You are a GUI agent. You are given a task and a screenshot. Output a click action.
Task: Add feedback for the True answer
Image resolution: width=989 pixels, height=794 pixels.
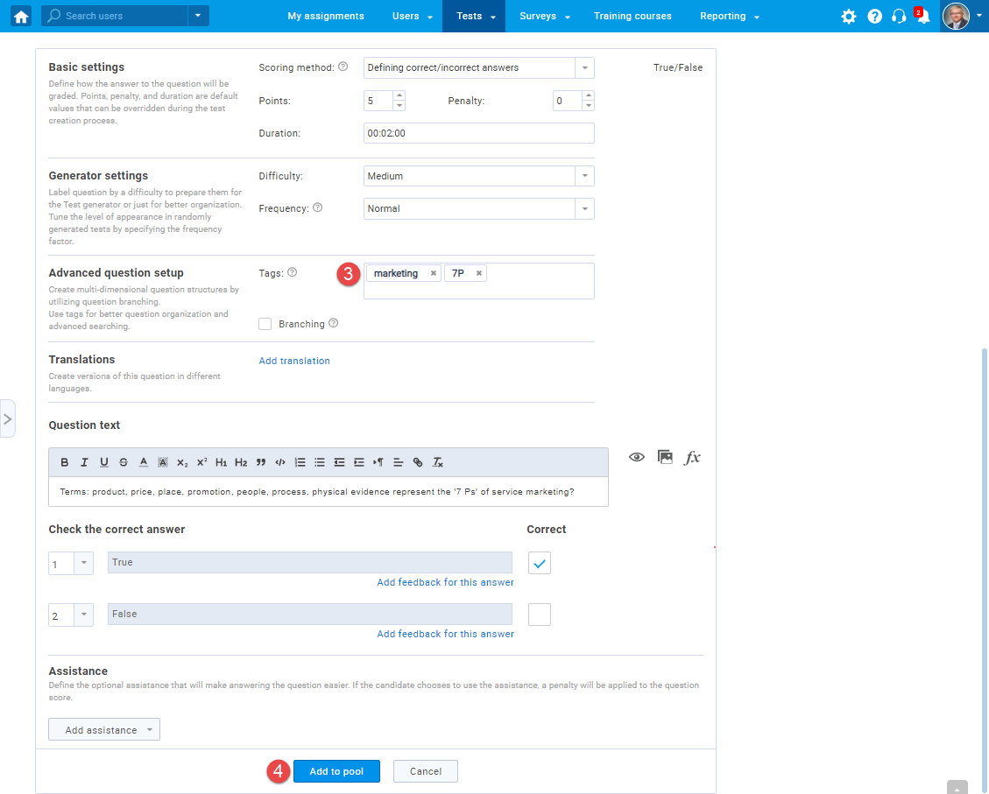[x=444, y=582]
